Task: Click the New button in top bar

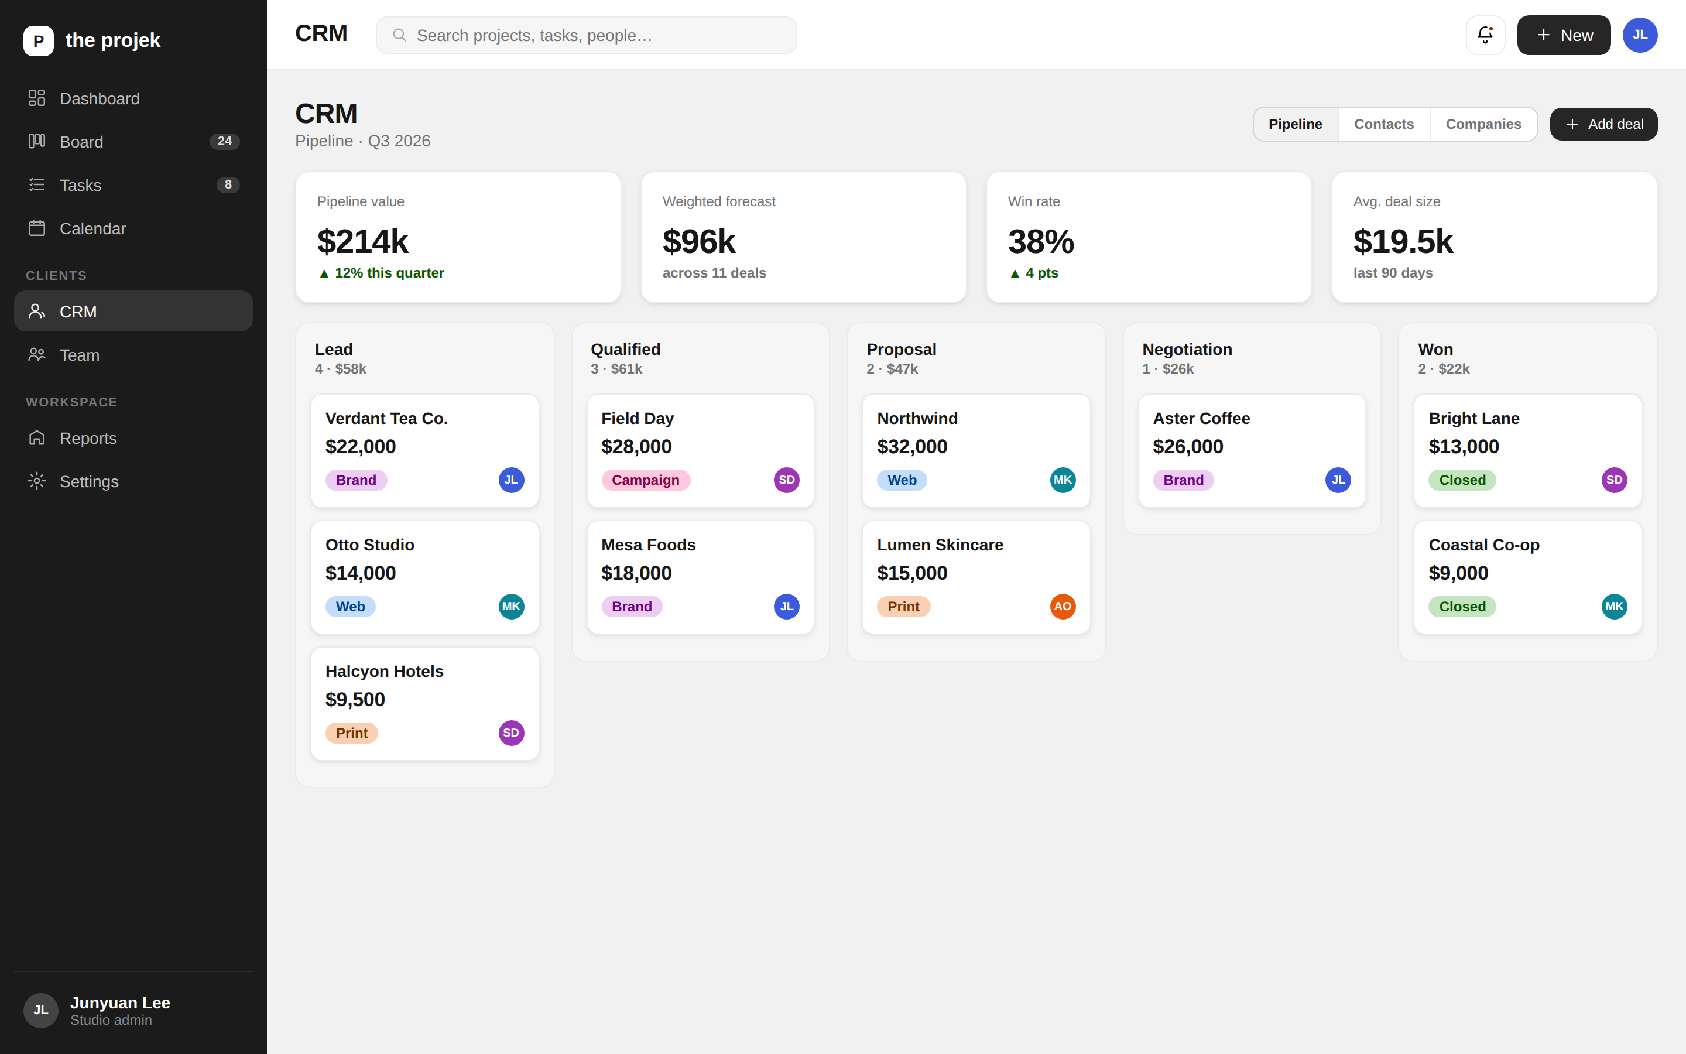Action: (1564, 35)
